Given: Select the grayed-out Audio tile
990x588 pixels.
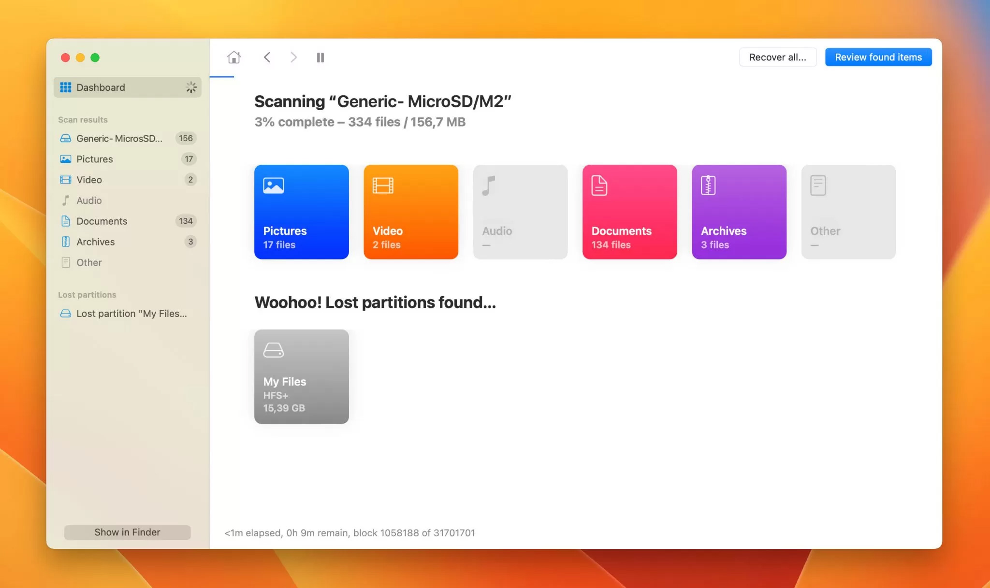Looking at the screenshot, I should pyautogui.click(x=520, y=212).
